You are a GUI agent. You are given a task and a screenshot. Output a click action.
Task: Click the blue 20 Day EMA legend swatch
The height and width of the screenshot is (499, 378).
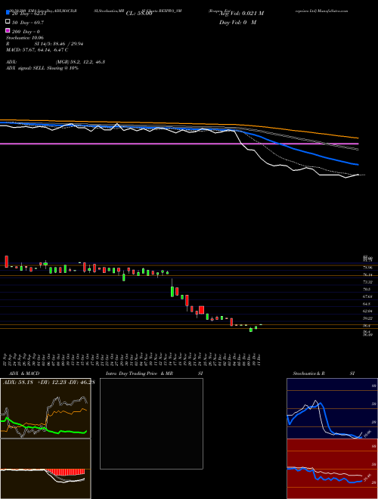8,12
